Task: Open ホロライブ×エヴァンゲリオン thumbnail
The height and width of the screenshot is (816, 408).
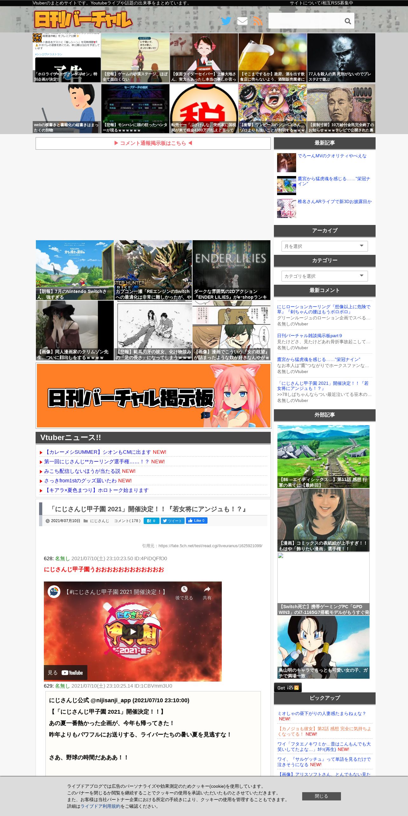Action: [67, 58]
